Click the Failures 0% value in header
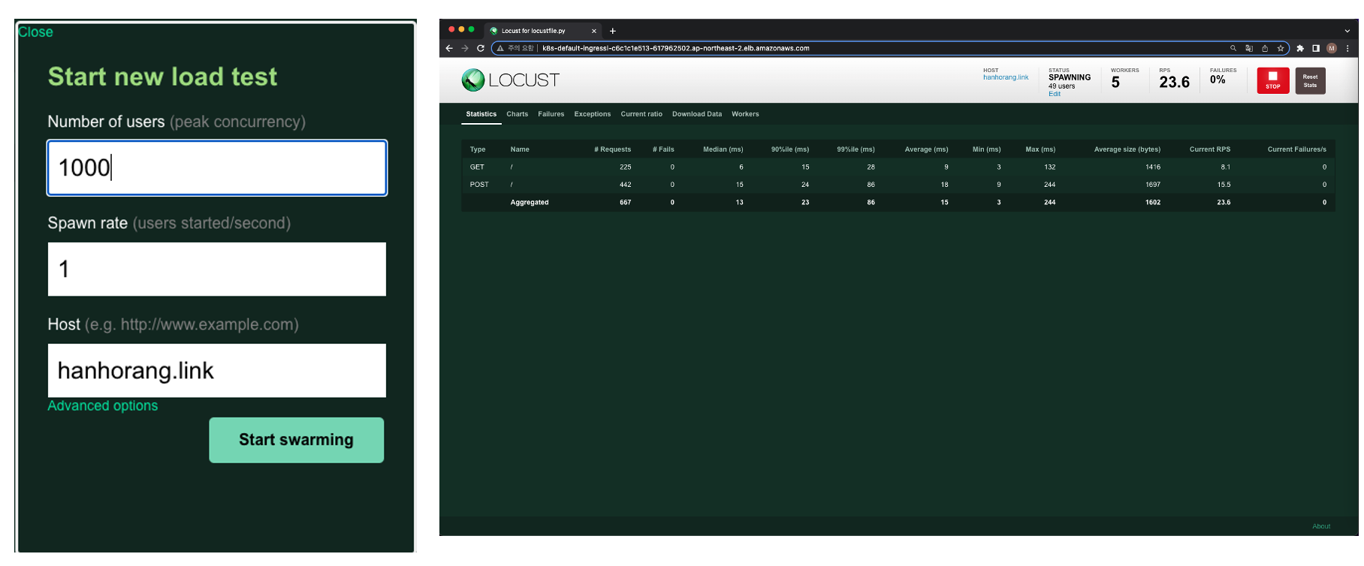 [x=1218, y=80]
